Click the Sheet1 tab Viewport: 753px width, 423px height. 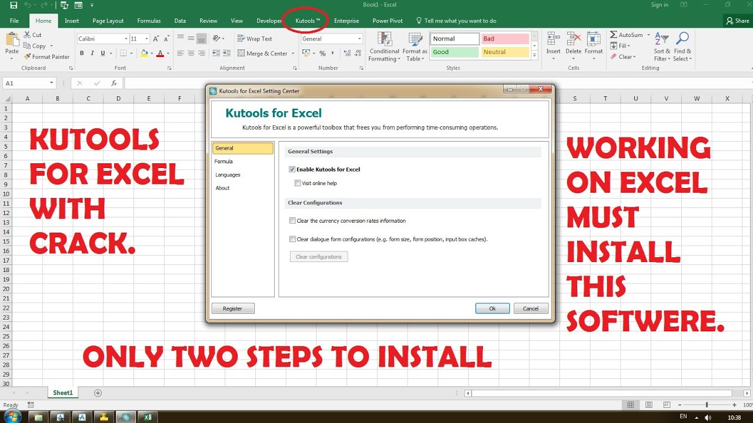pyautogui.click(x=63, y=393)
